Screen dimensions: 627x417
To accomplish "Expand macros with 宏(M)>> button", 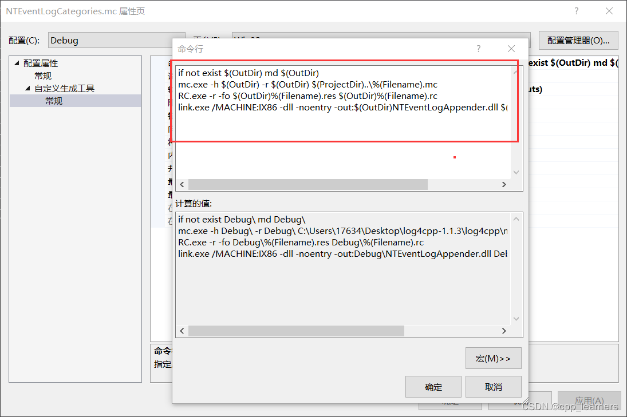I will click(493, 359).
